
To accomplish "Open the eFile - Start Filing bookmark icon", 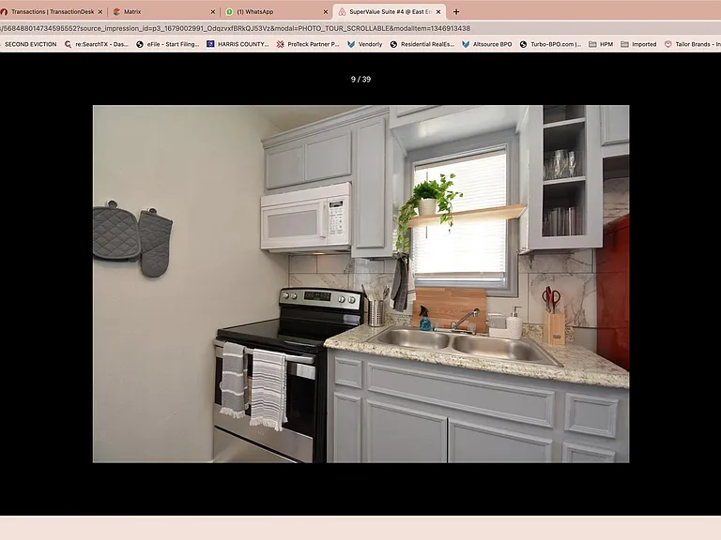I will coord(140,45).
